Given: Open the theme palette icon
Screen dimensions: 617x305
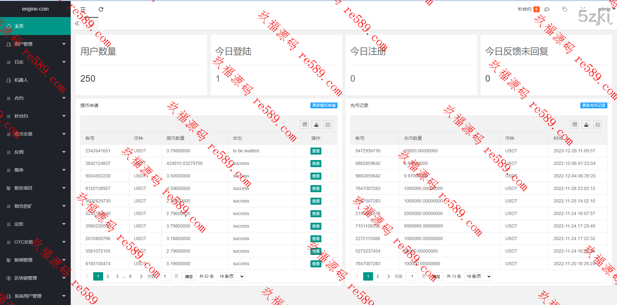Looking at the screenshot, I should [x=547, y=9].
